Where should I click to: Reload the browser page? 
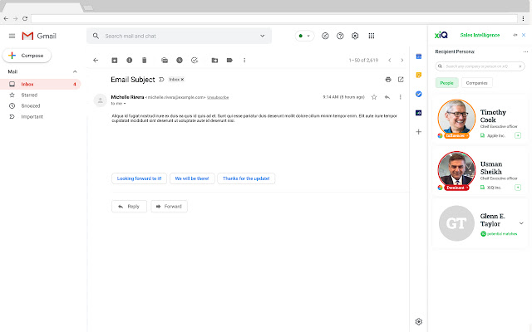point(25,18)
